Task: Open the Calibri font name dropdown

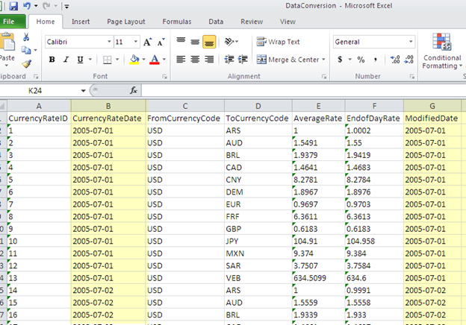Action: [x=109, y=42]
